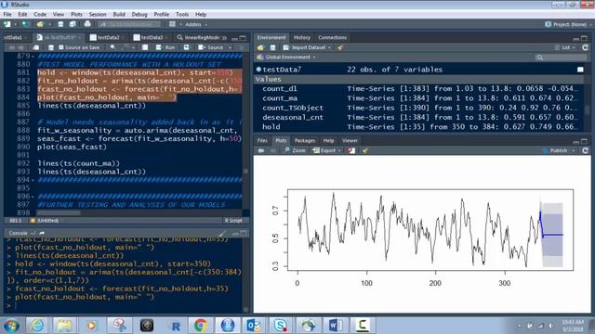Print the current file

click(87, 24)
